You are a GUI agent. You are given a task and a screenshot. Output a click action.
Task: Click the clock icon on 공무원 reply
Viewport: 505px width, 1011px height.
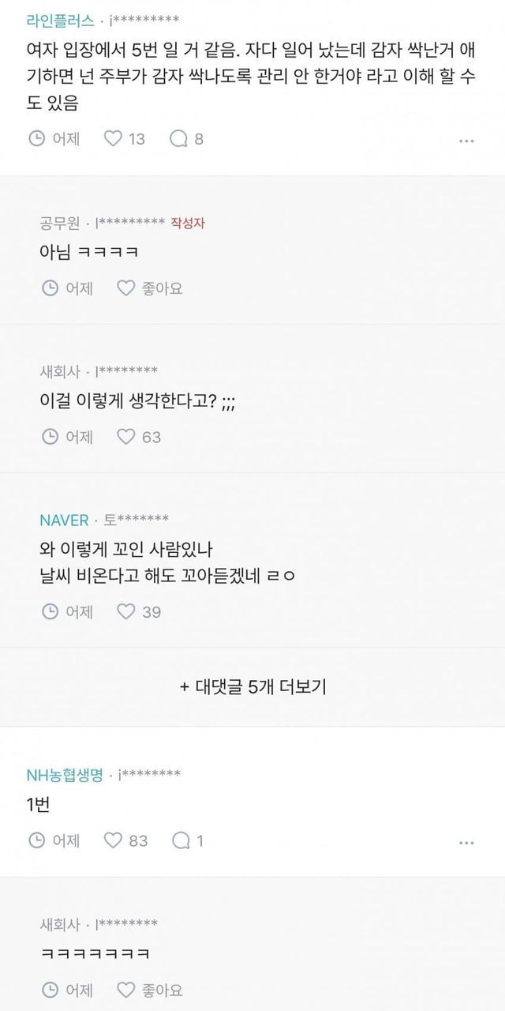click(50, 288)
